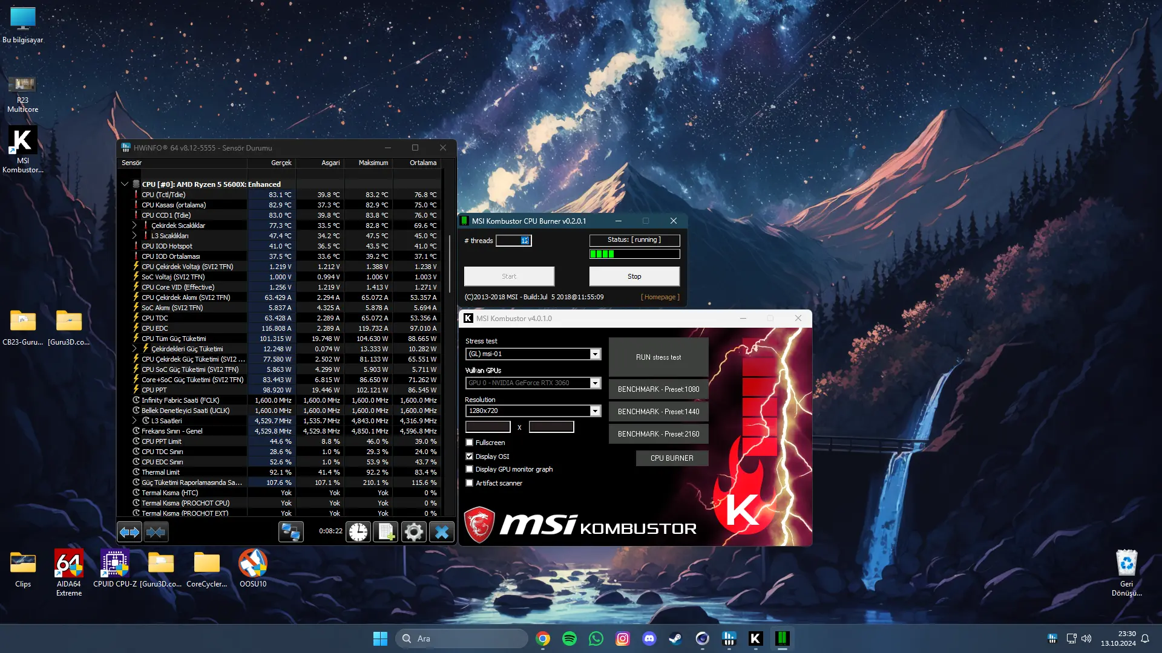This screenshot has height=653, width=1162.
Task: Click HWiNFO expand columns arrows icon
Action: point(130,532)
